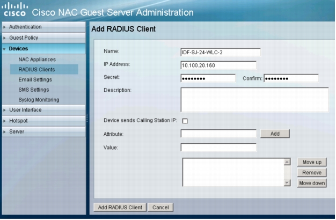Click the sidebar splitter handle dots
This screenshot has height=220, width=336.
[x=87, y=118]
